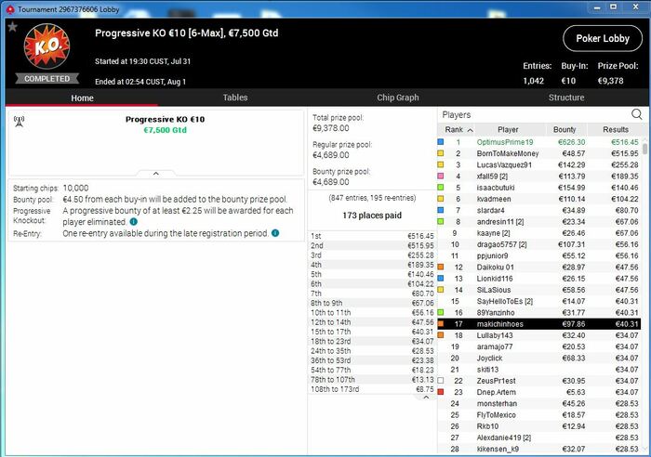
Task: Select player row monsterhan
Action: pyautogui.click(x=538, y=403)
